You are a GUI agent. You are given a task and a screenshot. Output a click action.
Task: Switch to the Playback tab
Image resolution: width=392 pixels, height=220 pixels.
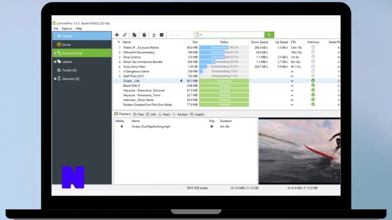click(123, 114)
